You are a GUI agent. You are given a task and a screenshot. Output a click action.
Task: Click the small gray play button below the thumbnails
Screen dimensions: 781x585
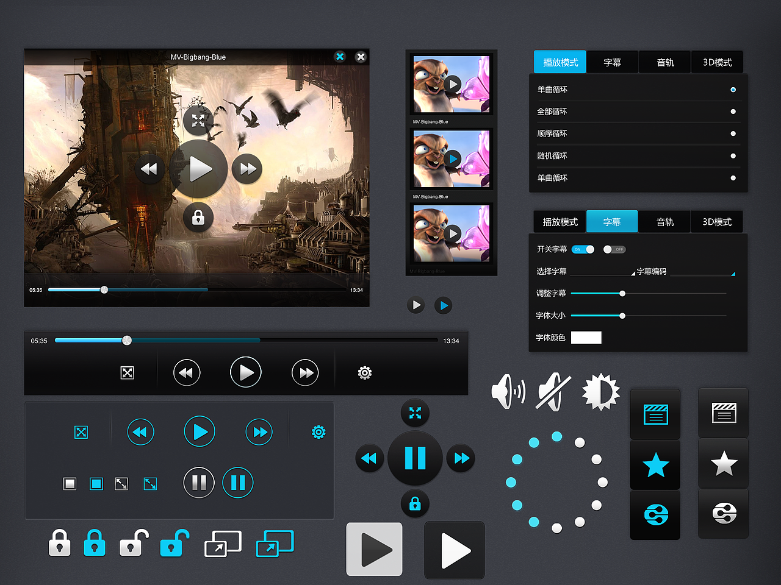point(416,305)
